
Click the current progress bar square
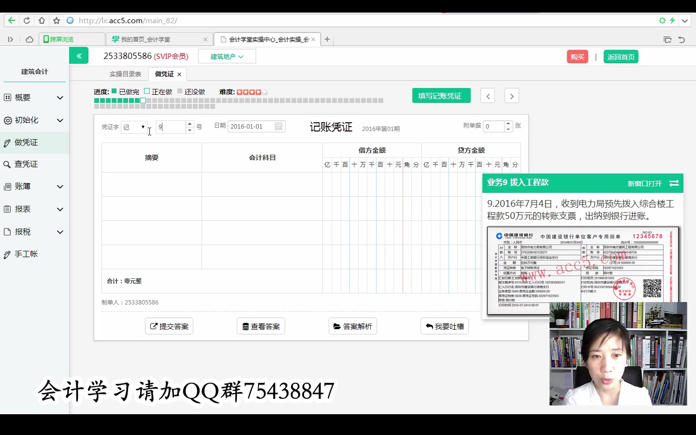click(143, 101)
